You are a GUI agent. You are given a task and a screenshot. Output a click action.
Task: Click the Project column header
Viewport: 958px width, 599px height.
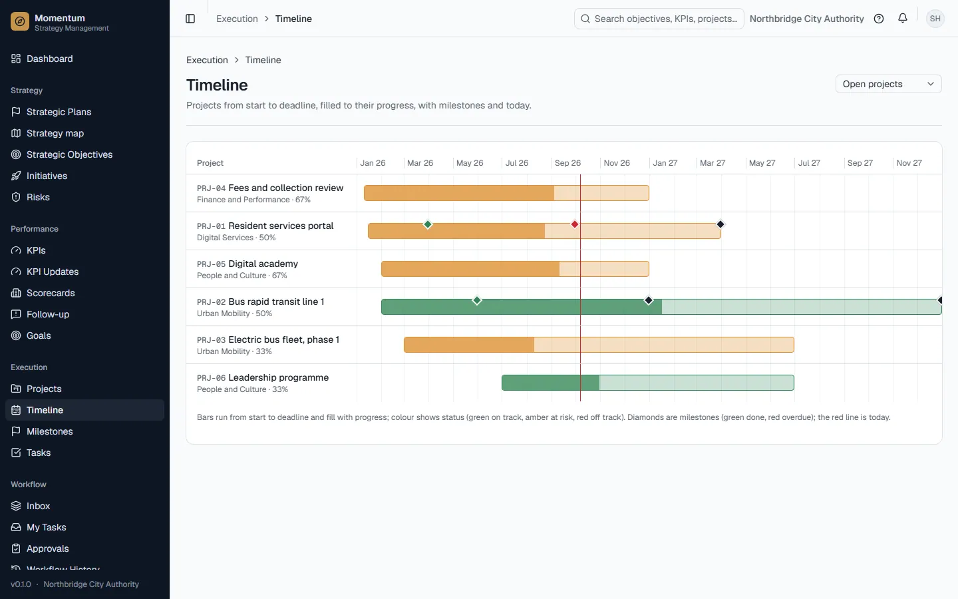[210, 163]
